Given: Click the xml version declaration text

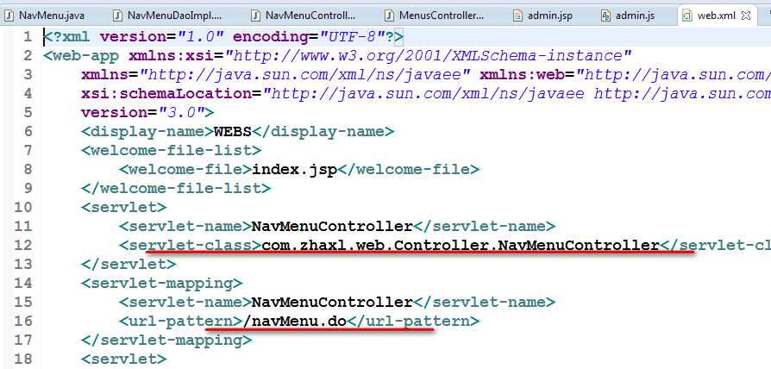Looking at the screenshot, I should (223, 37).
